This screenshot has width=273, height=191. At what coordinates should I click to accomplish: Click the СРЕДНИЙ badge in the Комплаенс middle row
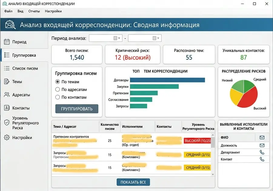coord(198,155)
